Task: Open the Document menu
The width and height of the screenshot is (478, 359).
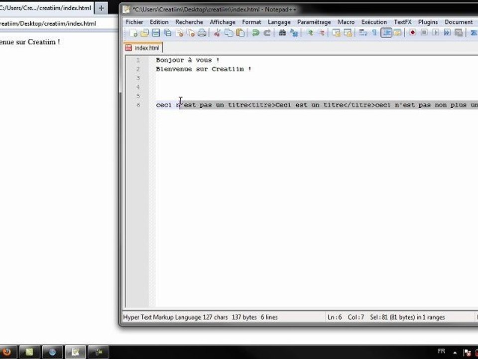Action: pyautogui.click(x=459, y=22)
